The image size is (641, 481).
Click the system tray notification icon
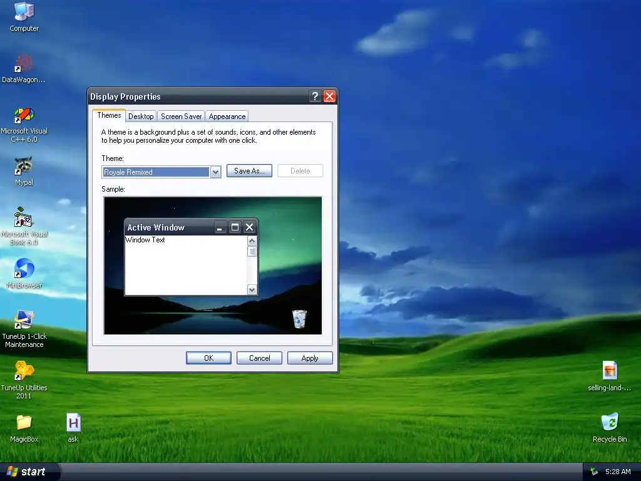(x=594, y=472)
